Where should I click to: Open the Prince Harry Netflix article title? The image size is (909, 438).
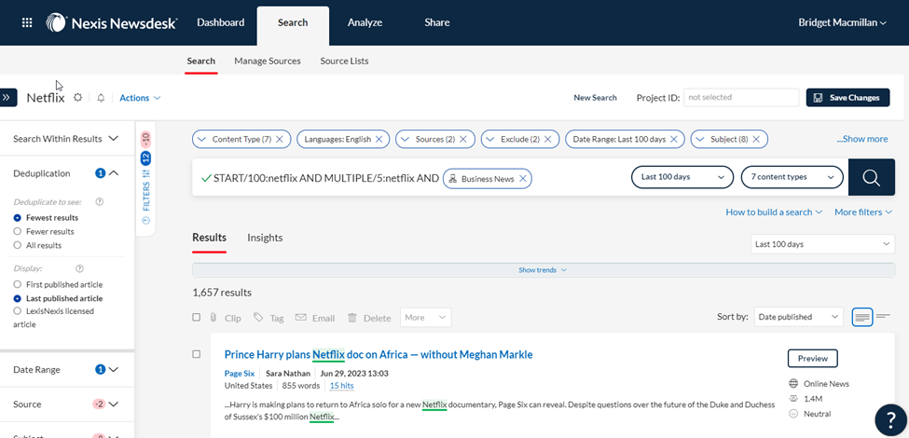click(379, 354)
